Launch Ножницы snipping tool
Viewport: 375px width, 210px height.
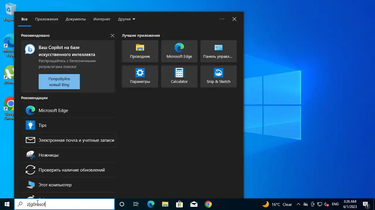point(68,155)
